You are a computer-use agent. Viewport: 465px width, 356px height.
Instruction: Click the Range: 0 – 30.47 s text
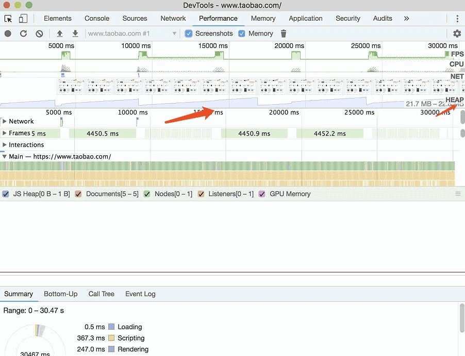(34, 311)
